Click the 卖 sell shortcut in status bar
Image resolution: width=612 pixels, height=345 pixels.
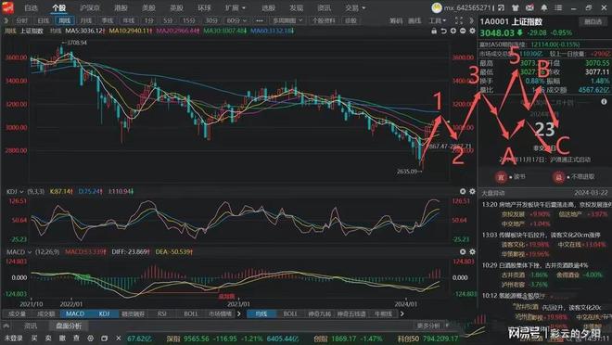(48, 338)
